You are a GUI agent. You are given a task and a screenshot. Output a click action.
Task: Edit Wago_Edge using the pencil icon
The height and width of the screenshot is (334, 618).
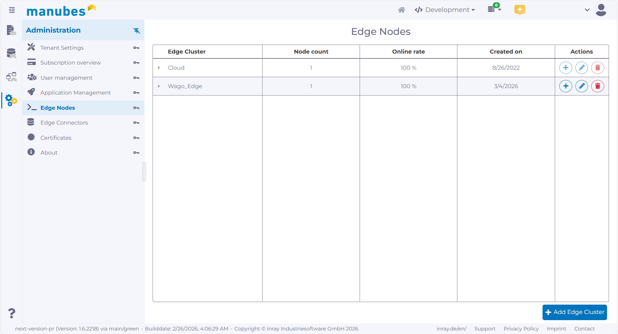pos(582,86)
